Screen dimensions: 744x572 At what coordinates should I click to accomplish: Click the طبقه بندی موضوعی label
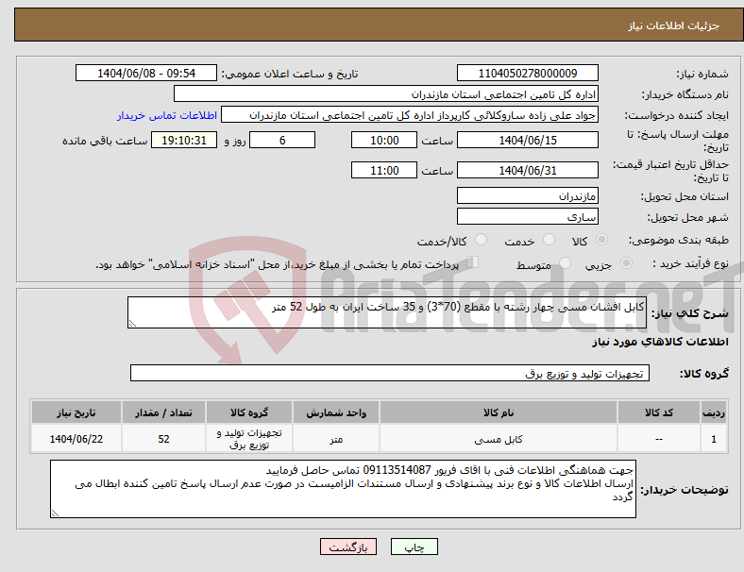679,240
